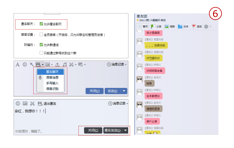This screenshot has height=148, width=234.
Task: Switch to the 公告 tab
Action: [156, 27]
